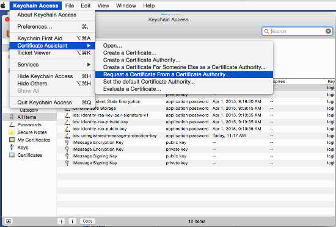Choose Hide Keychain Access
The height and width of the screenshot is (227, 336).
click(x=53, y=76)
